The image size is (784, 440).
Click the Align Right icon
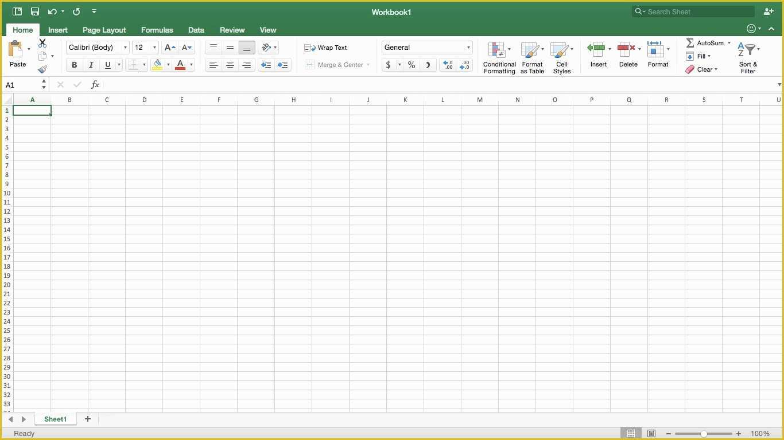pos(247,65)
